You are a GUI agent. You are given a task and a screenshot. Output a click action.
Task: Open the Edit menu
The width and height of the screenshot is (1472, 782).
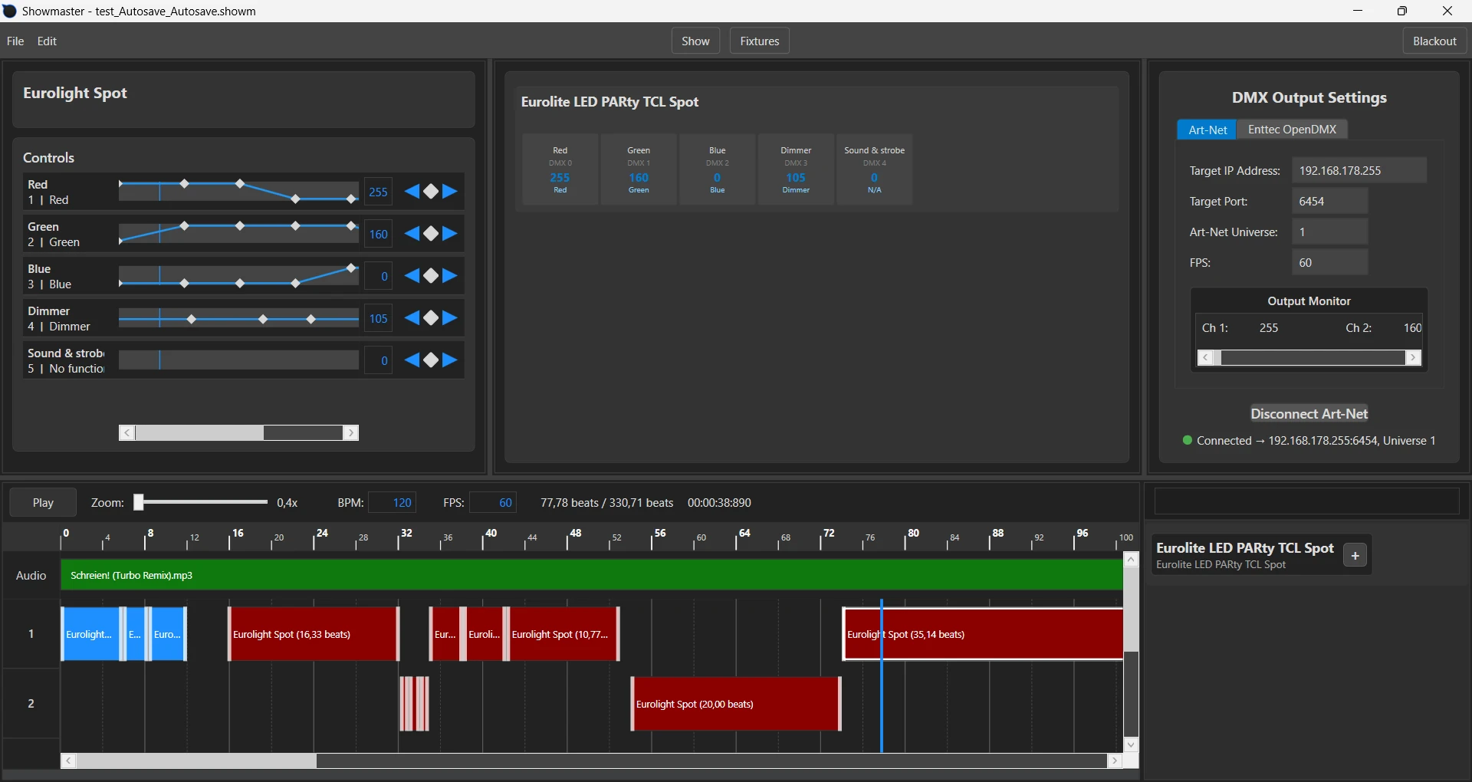46,41
